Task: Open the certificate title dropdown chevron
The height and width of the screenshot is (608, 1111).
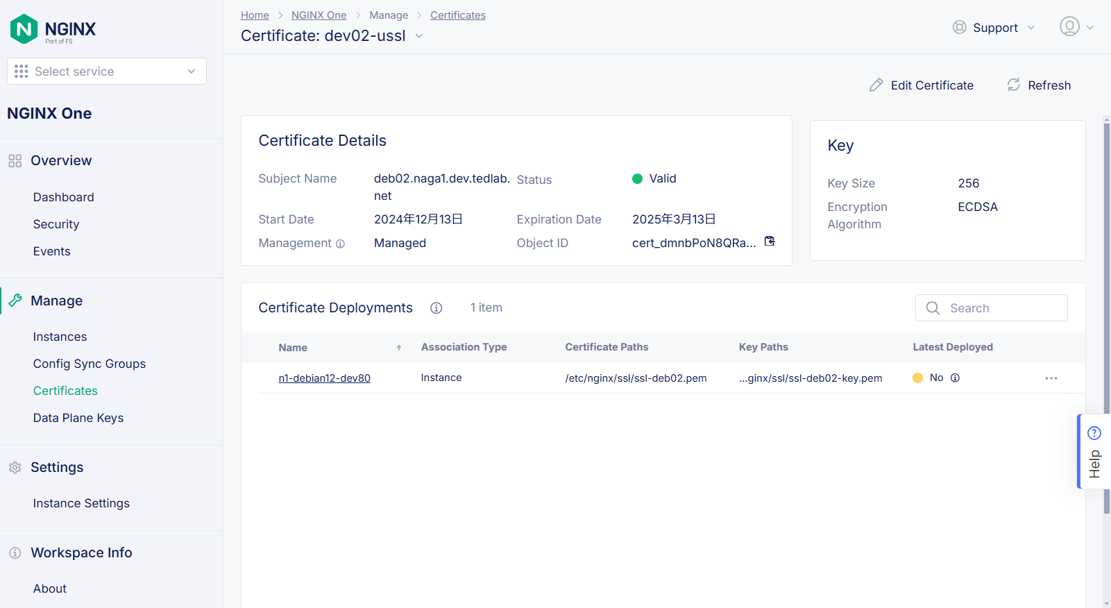Action: coord(419,36)
